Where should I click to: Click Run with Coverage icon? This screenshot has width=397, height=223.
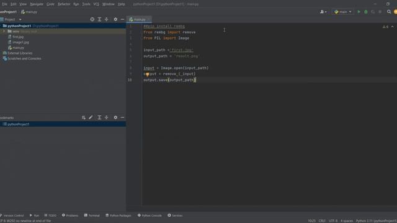[x=373, y=12]
